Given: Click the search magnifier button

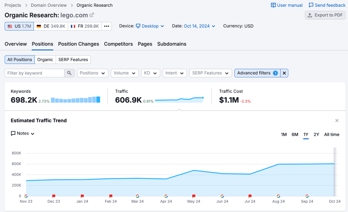Looking at the screenshot, I should click(69, 73).
